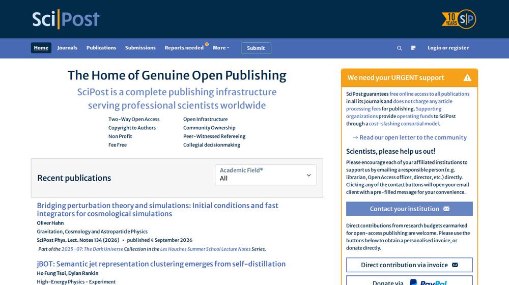The image size is (509, 285).
Task: Open the Publications nav item
Action: pyautogui.click(x=101, y=48)
